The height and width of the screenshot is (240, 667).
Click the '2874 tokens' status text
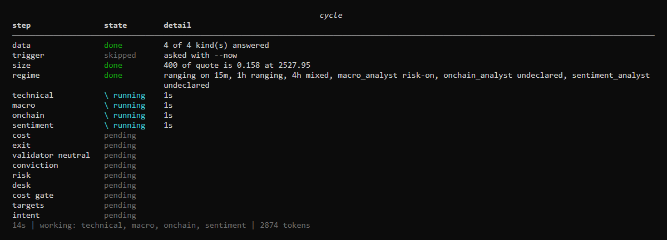tap(285, 226)
